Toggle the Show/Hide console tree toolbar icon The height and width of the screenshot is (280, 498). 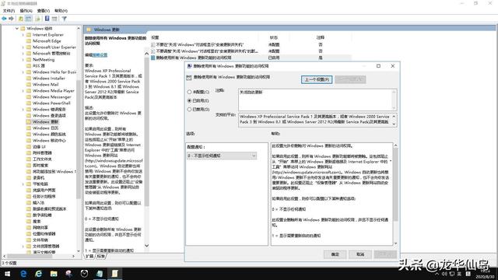click(x=29, y=19)
